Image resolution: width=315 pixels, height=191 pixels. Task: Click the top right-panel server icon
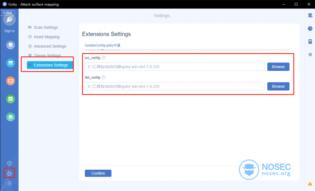point(310,15)
